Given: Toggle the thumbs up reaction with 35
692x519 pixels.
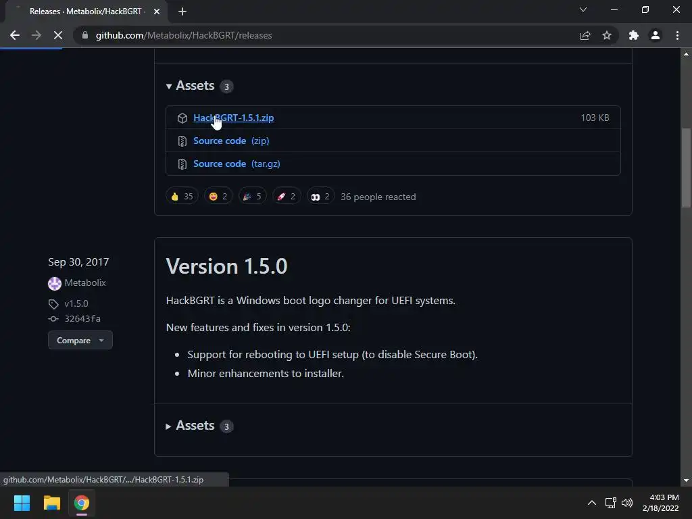Looking at the screenshot, I should (182, 197).
